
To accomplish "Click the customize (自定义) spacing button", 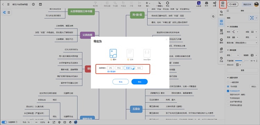I will [x=254, y=87].
